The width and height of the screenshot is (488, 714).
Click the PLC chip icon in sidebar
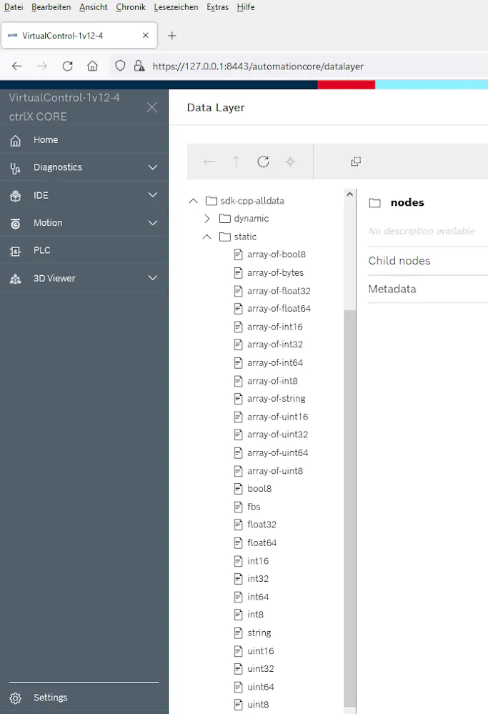(16, 251)
